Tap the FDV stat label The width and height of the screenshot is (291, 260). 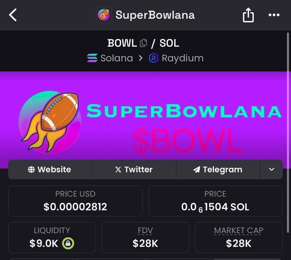coord(145,231)
